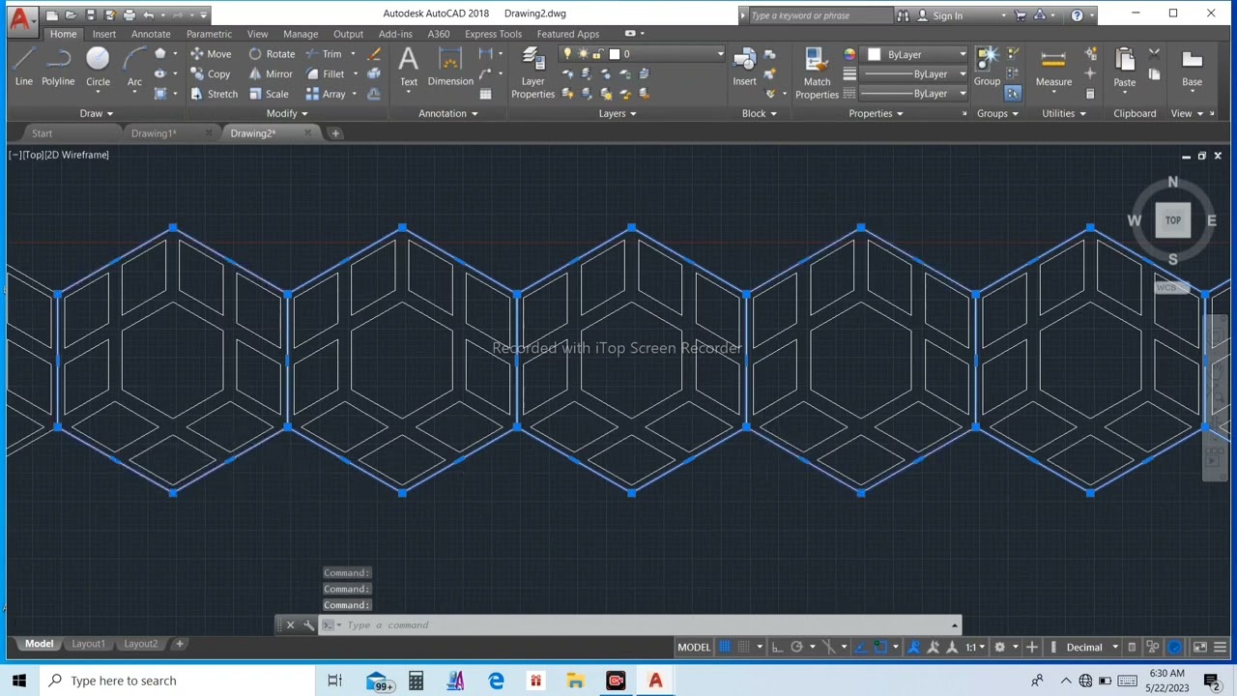Switch to the Layout1 tab

click(88, 644)
